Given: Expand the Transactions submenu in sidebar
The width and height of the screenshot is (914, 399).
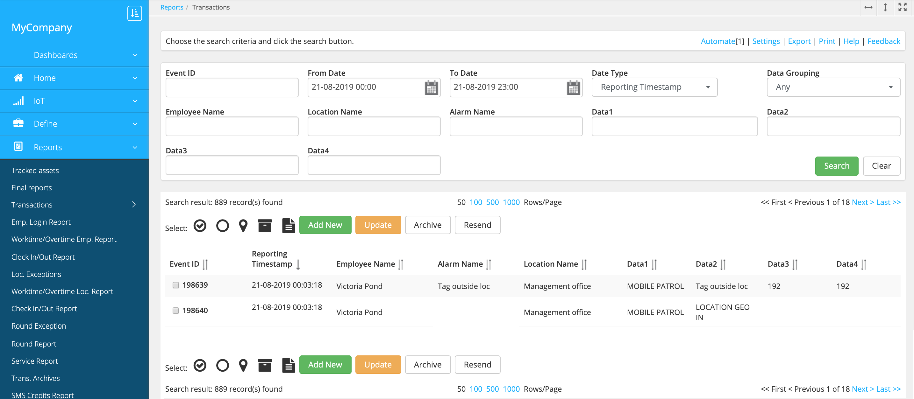Looking at the screenshot, I should pos(134,205).
